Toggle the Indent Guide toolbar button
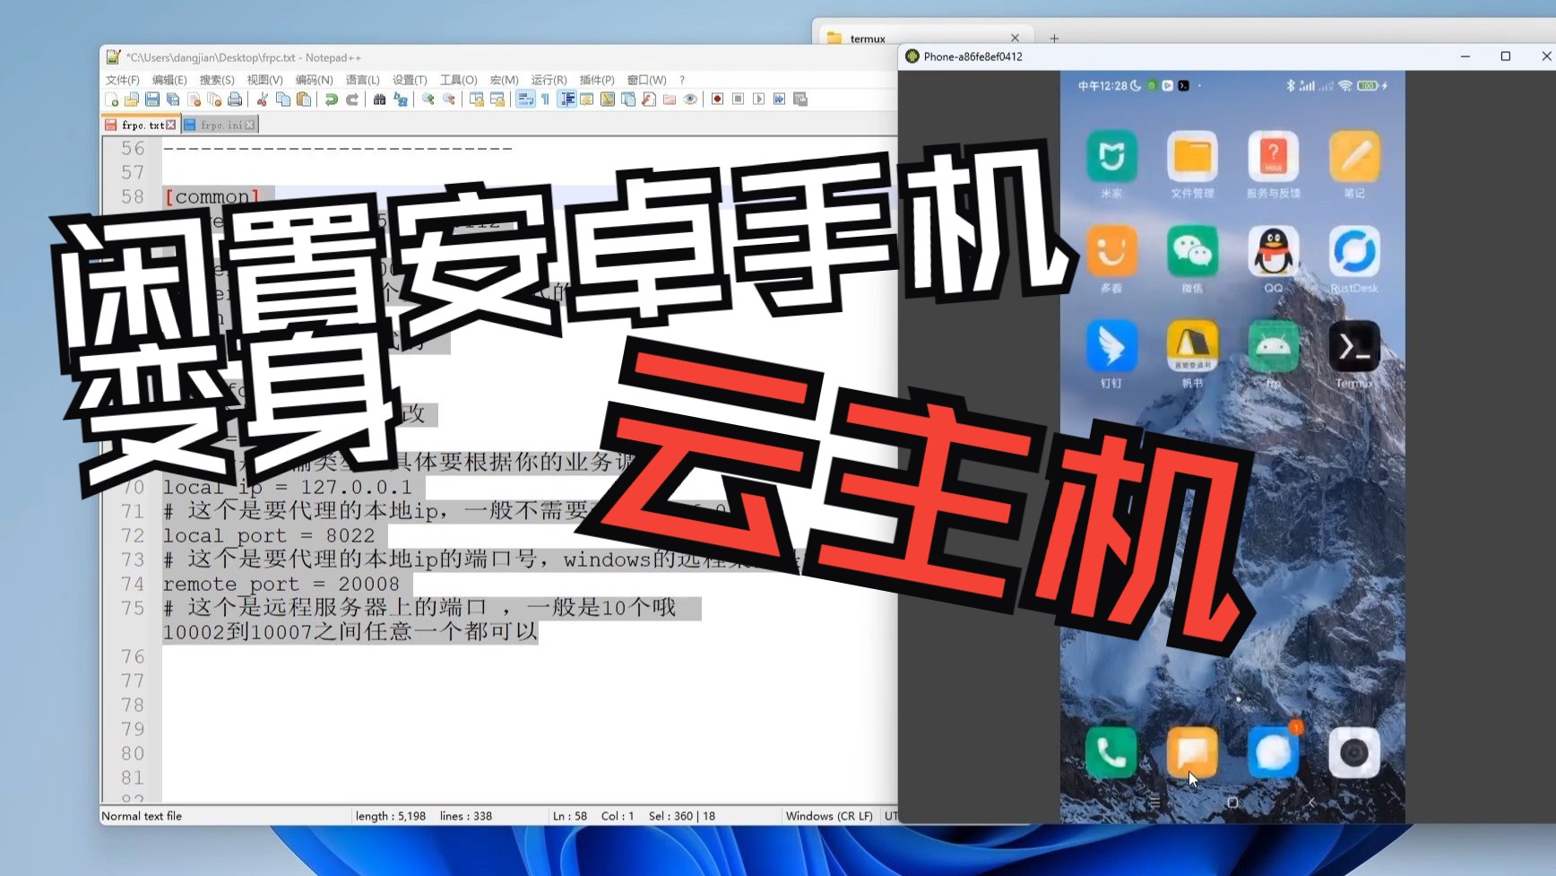This screenshot has width=1556, height=876. (x=567, y=100)
